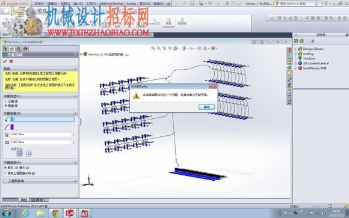Click Add to Library icon in 设计库
This screenshot has height=218, width=349.
tap(296, 41)
